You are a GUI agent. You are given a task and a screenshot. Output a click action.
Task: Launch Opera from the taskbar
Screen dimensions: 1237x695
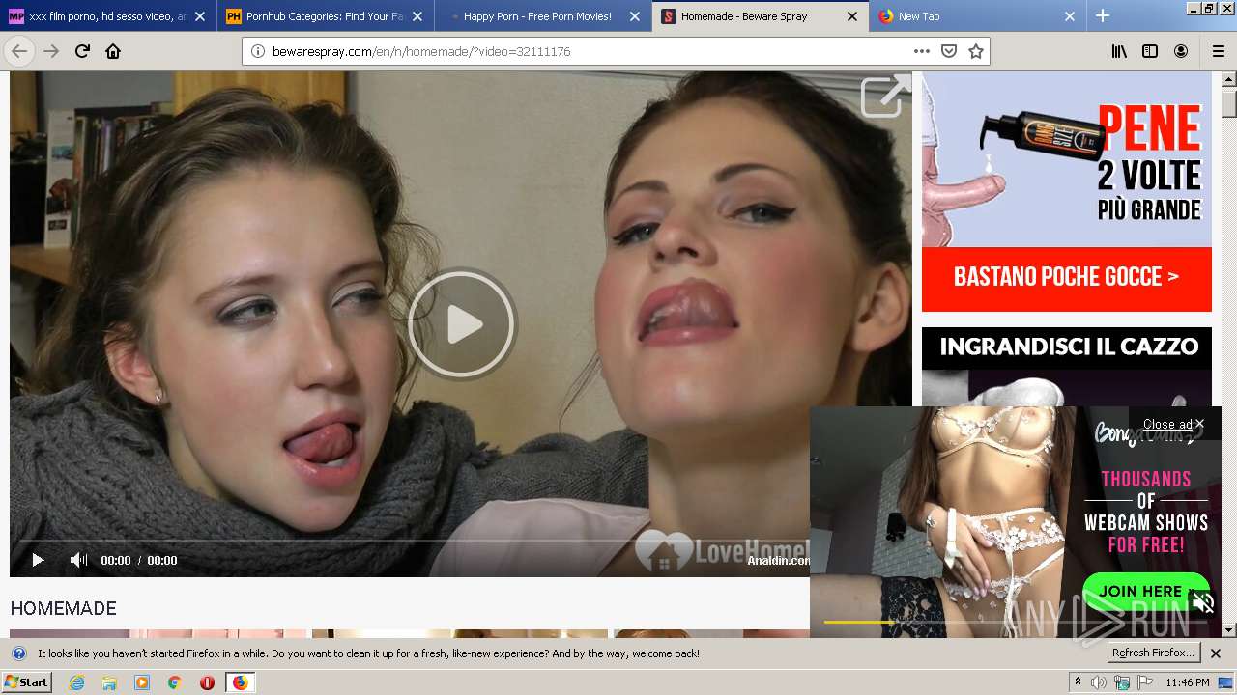[207, 682]
